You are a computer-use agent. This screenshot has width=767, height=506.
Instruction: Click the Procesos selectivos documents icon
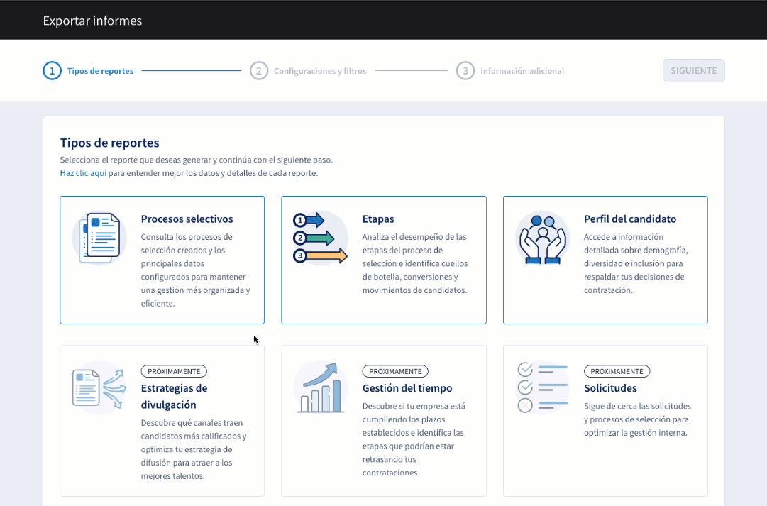pyautogui.click(x=99, y=238)
